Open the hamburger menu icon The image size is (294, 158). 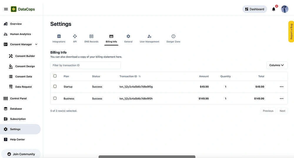[x=6, y=9]
